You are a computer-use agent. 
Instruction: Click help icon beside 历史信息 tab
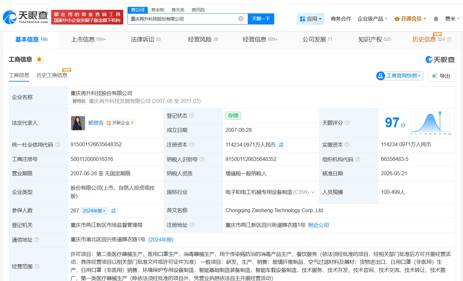tap(449, 39)
